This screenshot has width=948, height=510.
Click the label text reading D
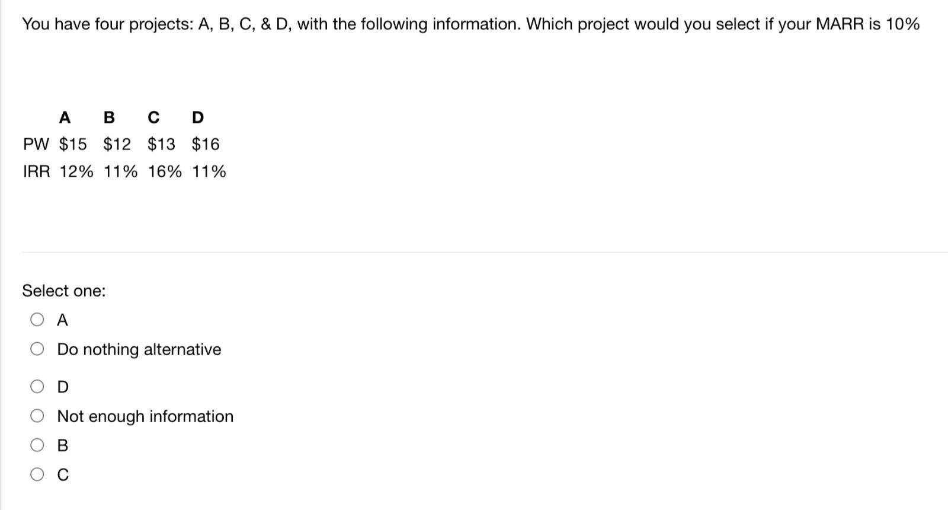pyautogui.click(x=62, y=387)
